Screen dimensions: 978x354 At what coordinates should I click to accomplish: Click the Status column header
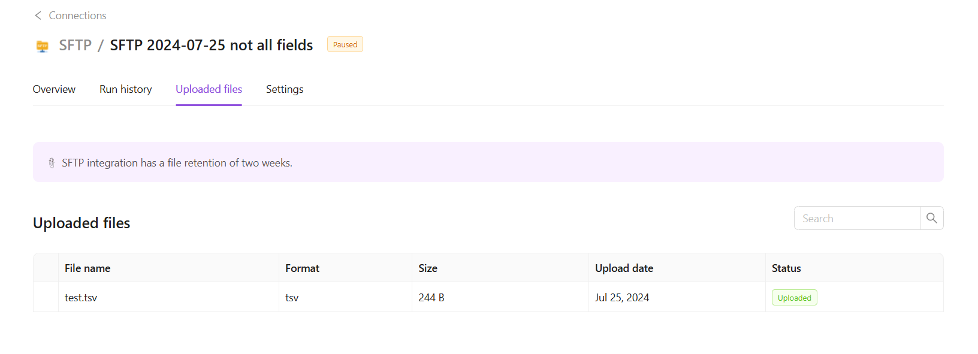786,268
